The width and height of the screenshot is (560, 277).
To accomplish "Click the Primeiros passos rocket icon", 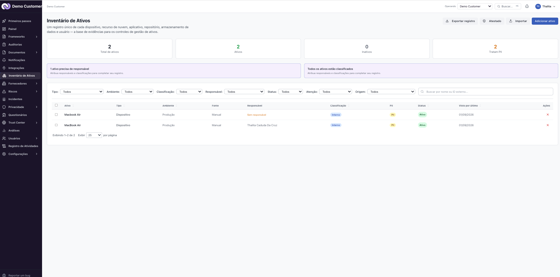I will click(4, 21).
